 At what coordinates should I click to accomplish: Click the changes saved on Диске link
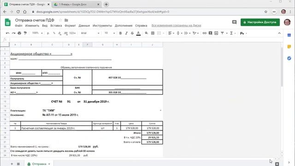pos(176,26)
